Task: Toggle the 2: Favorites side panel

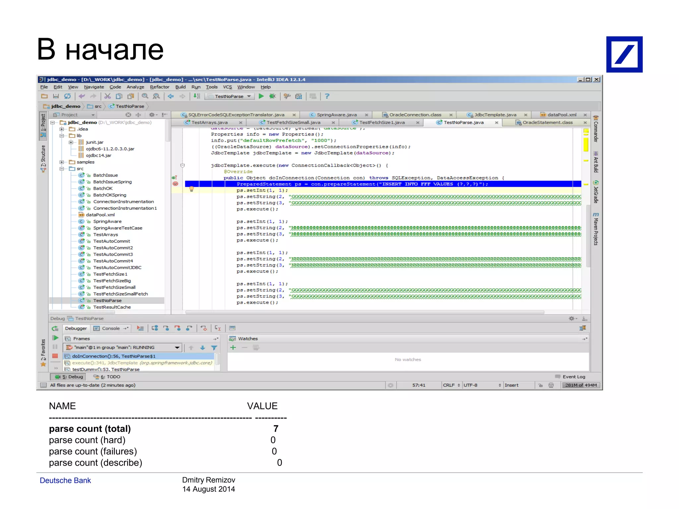Action: point(43,353)
